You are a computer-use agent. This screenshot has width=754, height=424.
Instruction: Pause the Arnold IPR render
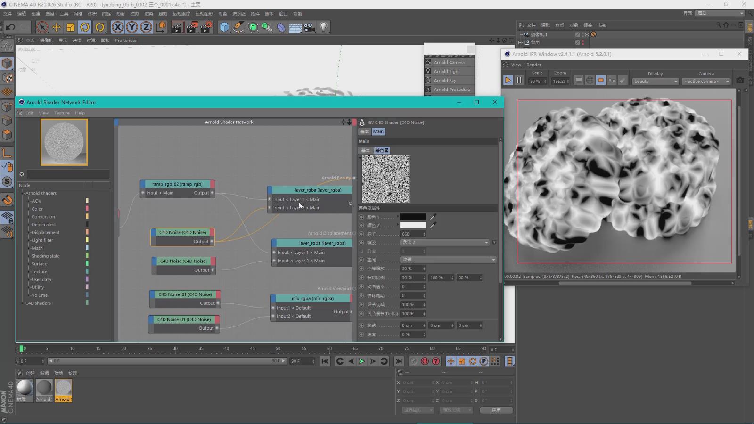tap(519, 80)
